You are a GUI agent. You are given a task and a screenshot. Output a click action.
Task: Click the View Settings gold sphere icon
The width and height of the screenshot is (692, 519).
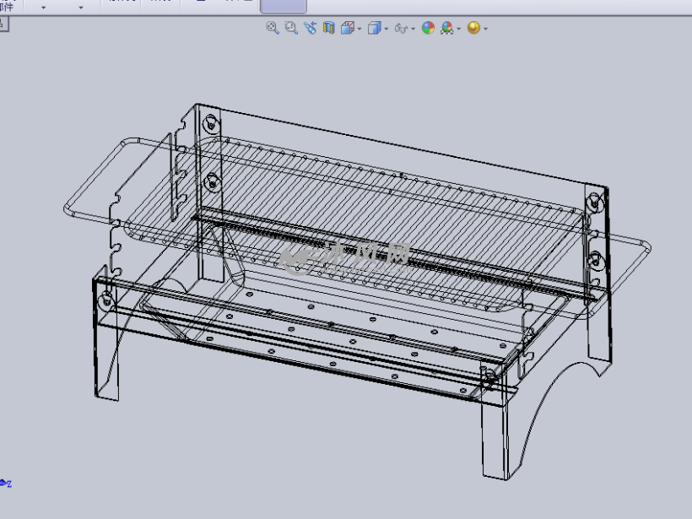click(473, 28)
